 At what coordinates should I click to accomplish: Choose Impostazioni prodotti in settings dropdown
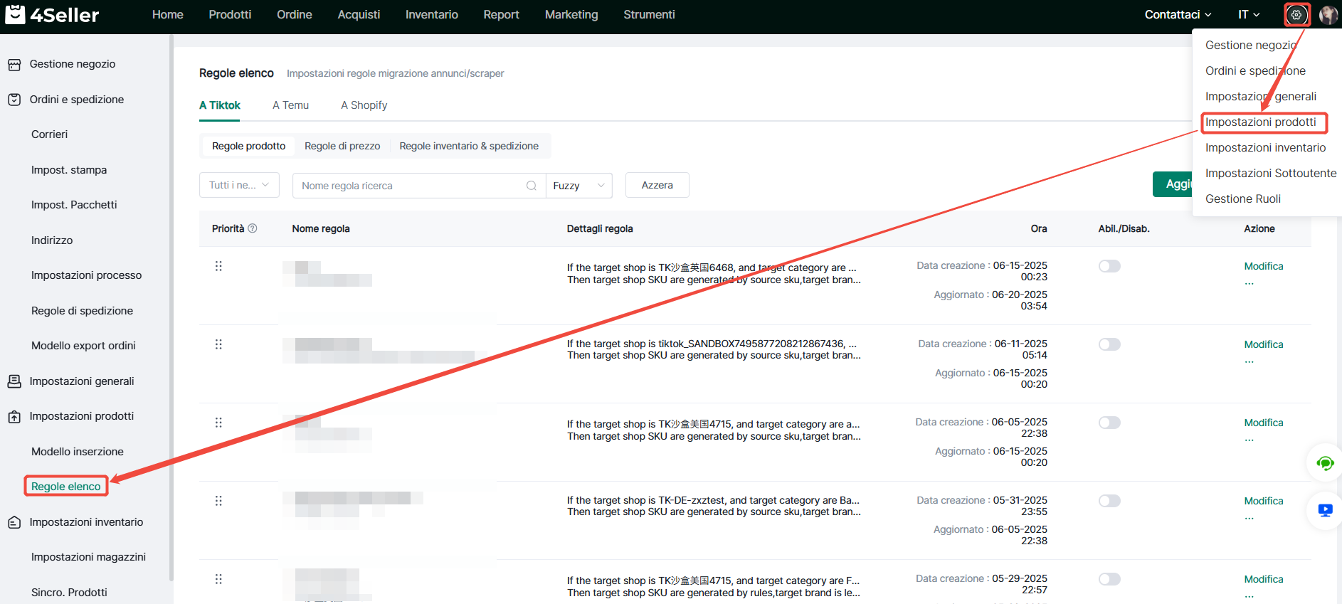click(1261, 122)
